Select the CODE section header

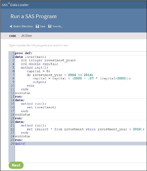coord(13,36)
